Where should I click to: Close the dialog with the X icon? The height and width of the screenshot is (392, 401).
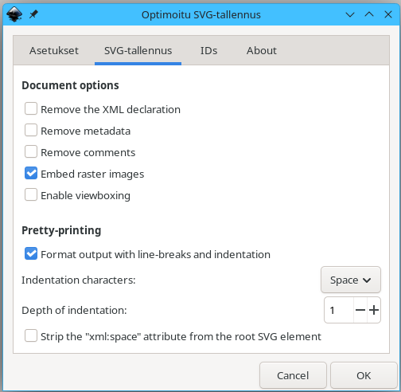pyautogui.click(x=388, y=14)
